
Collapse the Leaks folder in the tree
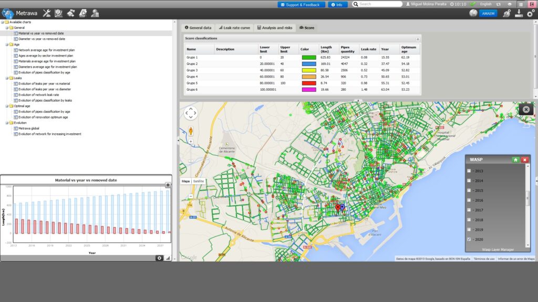[7, 78]
